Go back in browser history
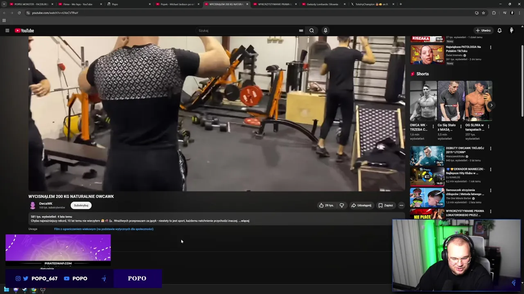 click(4, 13)
